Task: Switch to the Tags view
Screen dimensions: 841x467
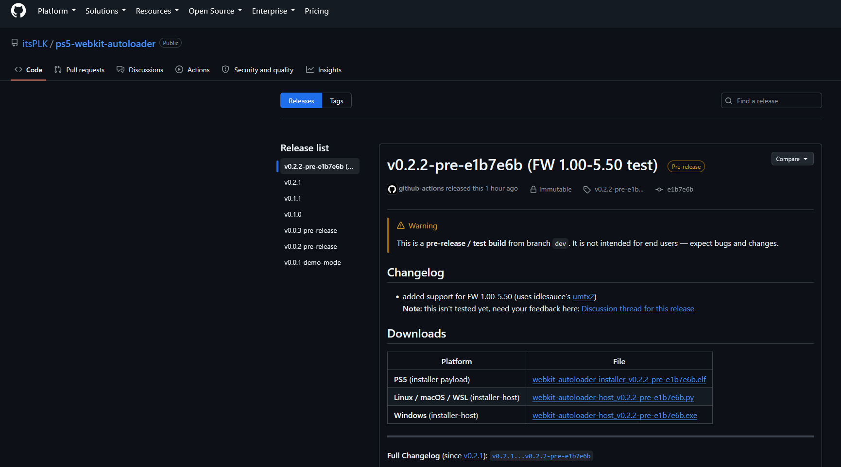Action: point(337,101)
